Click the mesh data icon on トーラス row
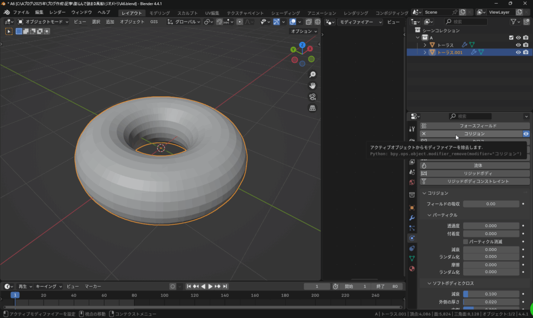533x318 pixels. [472, 45]
